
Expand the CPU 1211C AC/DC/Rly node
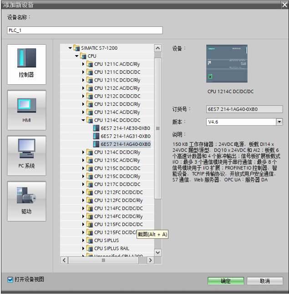83,64
